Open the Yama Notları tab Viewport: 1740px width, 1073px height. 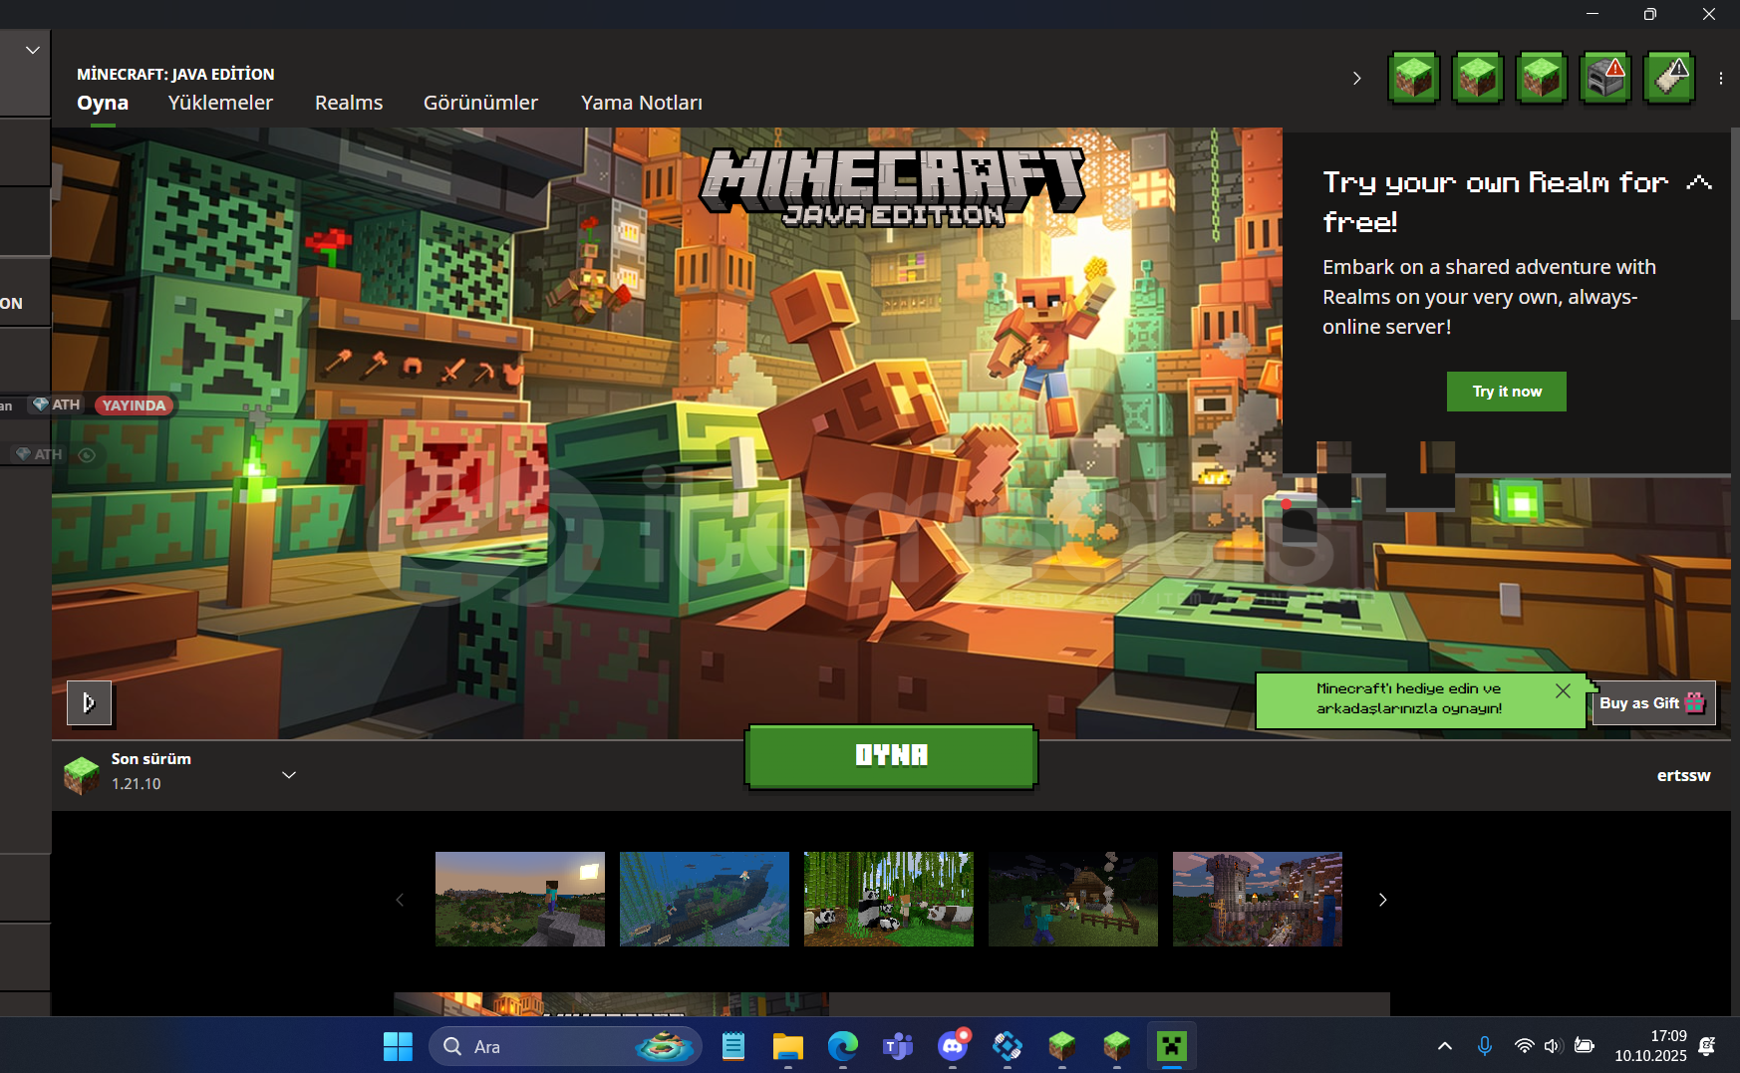coord(641,103)
